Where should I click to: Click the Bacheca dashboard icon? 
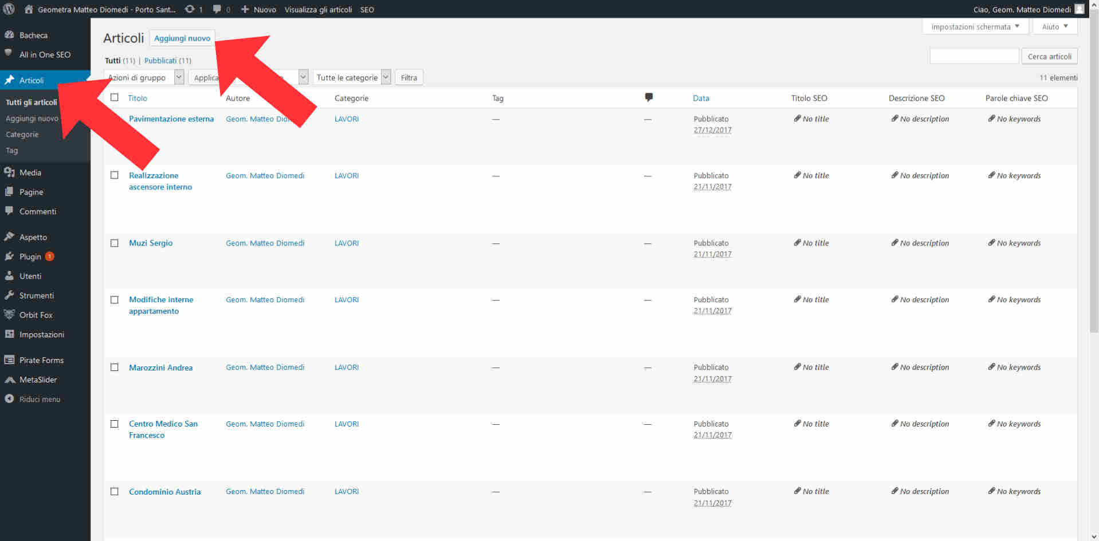click(9, 35)
